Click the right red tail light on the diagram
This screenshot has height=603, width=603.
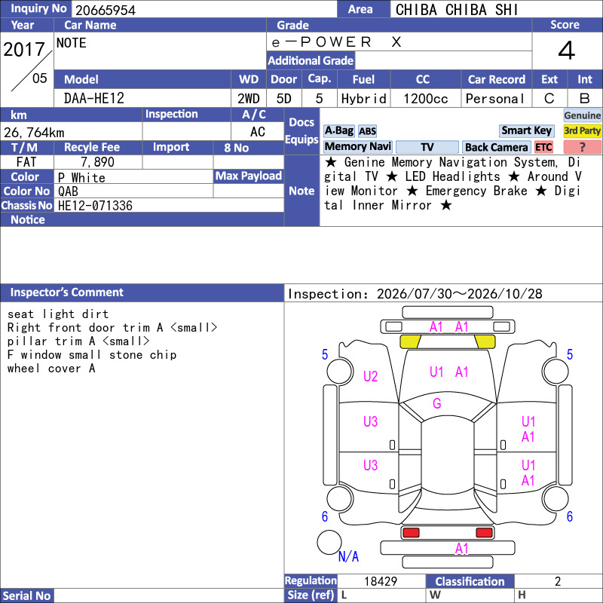click(x=484, y=533)
